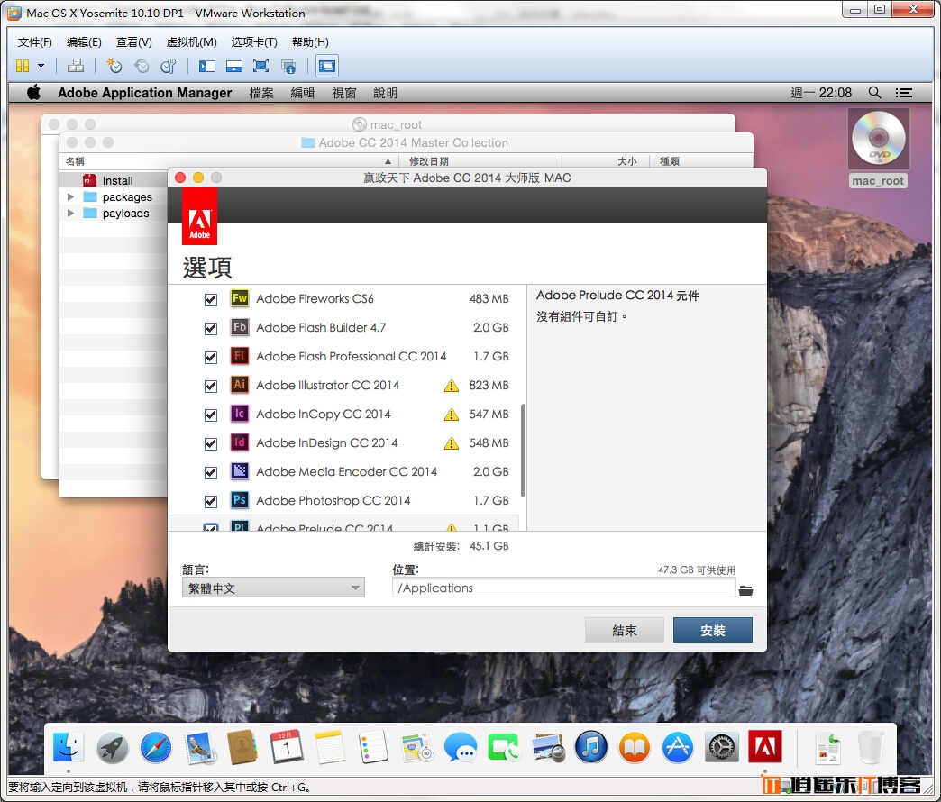Open VMware pause button dropdown arrow
The height and width of the screenshot is (802, 941).
pos(41,66)
